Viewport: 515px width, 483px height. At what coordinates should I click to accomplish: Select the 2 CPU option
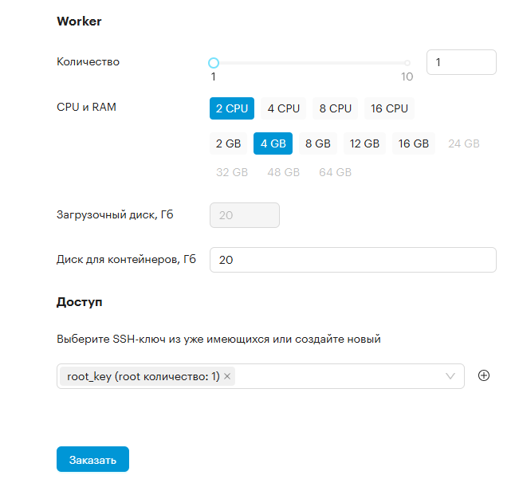[232, 108]
